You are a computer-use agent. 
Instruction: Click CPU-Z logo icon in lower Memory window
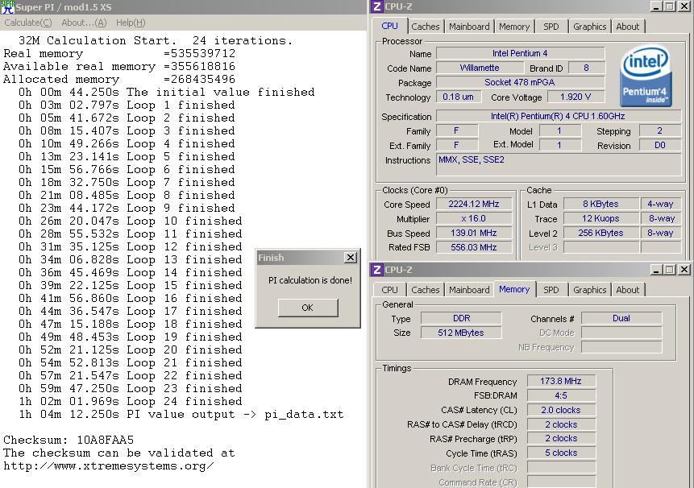[376, 270]
